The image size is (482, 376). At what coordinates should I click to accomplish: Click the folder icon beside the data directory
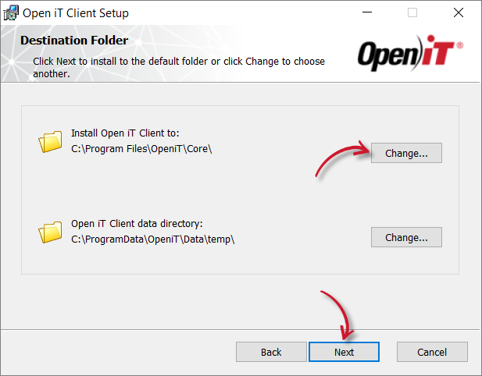click(50, 232)
